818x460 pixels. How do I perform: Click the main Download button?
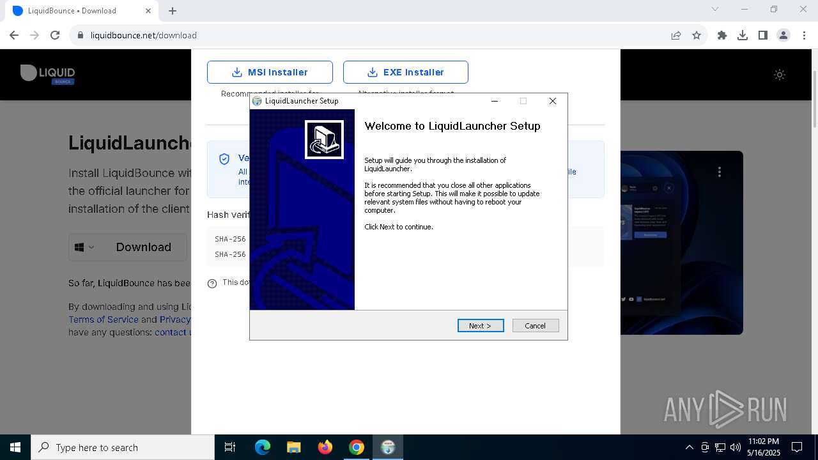(144, 247)
